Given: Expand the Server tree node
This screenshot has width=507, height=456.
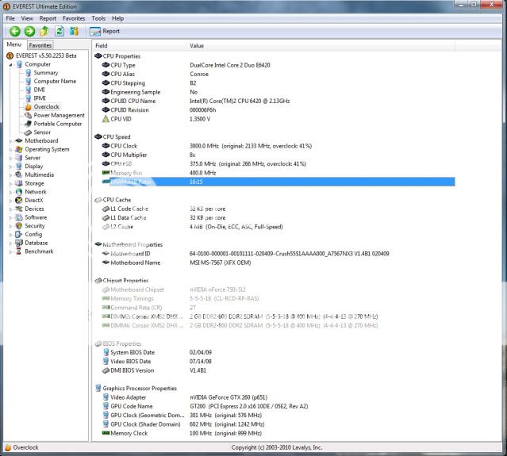Looking at the screenshot, I should click(10, 158).
